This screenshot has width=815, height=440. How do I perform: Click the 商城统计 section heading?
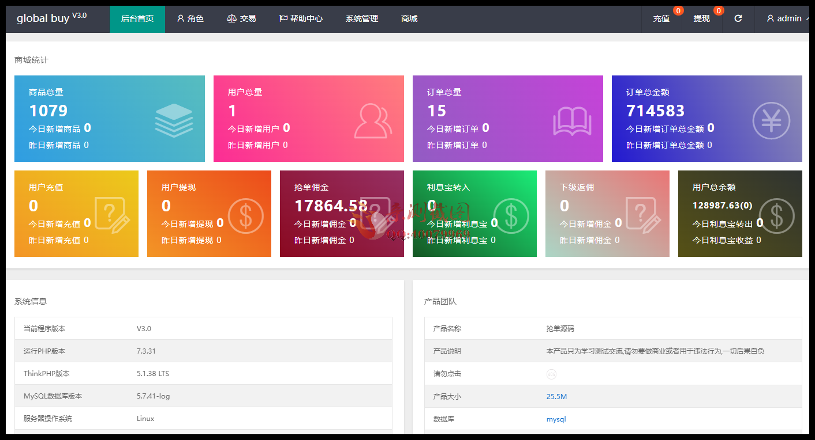(x=31, y=60)
